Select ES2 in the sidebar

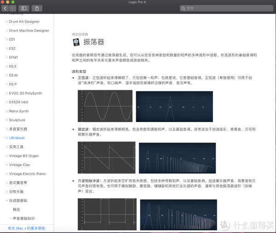[x=12, y=49]
